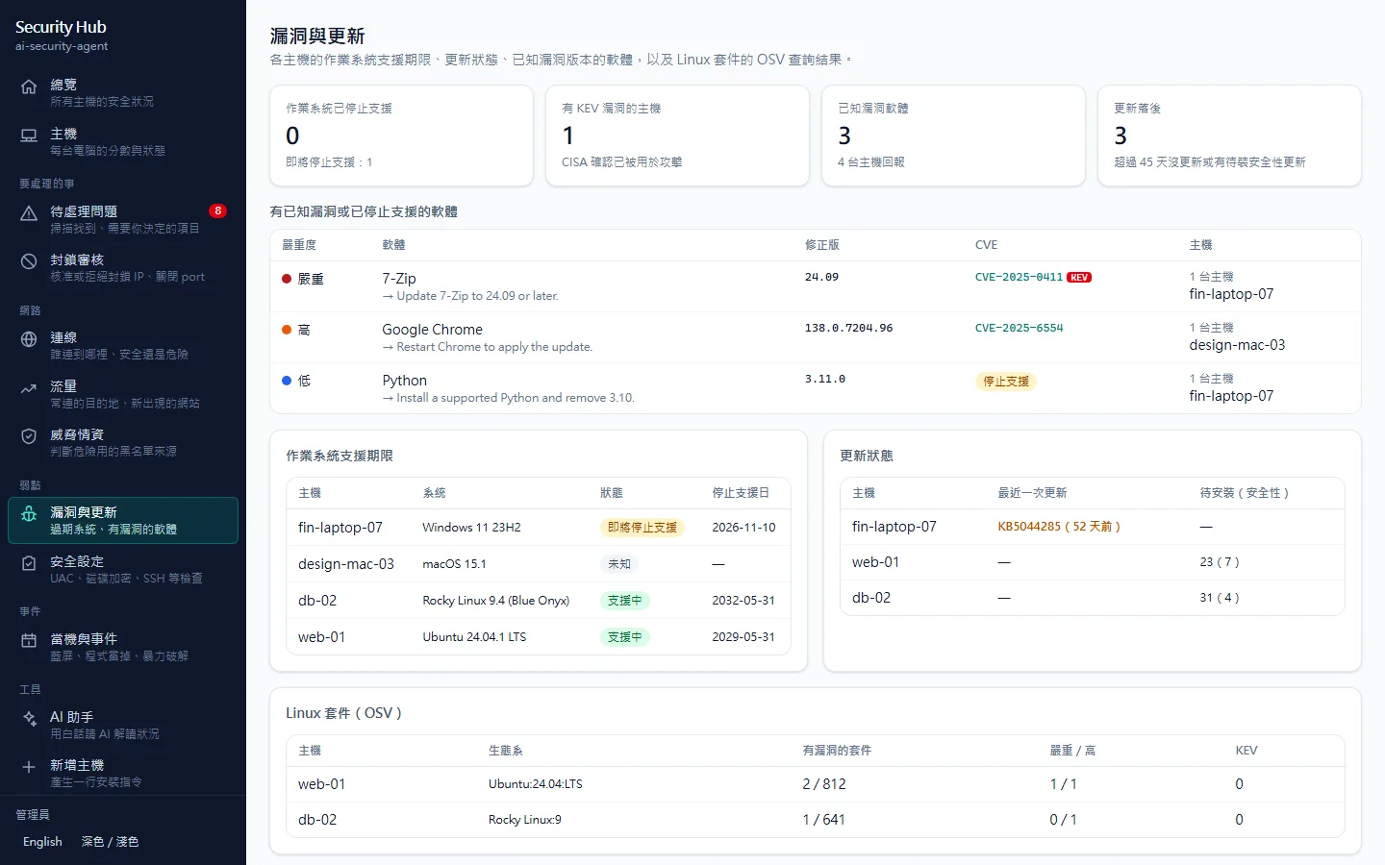Click the home icon beside 總覽
This screenshot has height=865, width=1385.
[x=29, y=86]
